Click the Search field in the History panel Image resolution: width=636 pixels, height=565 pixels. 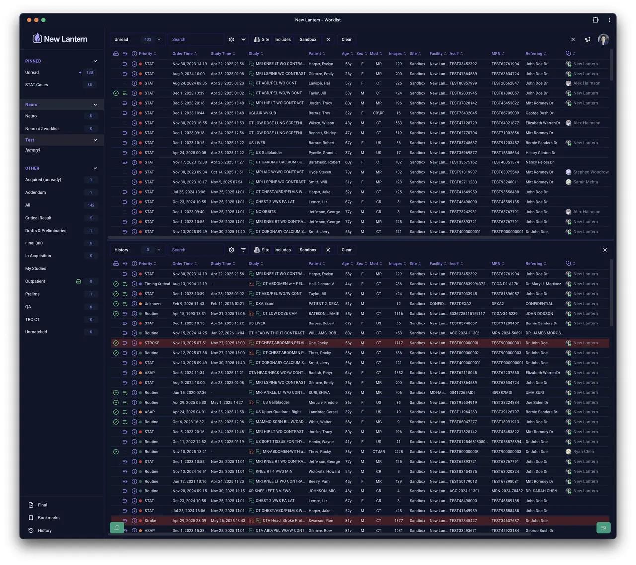(195, 250)
